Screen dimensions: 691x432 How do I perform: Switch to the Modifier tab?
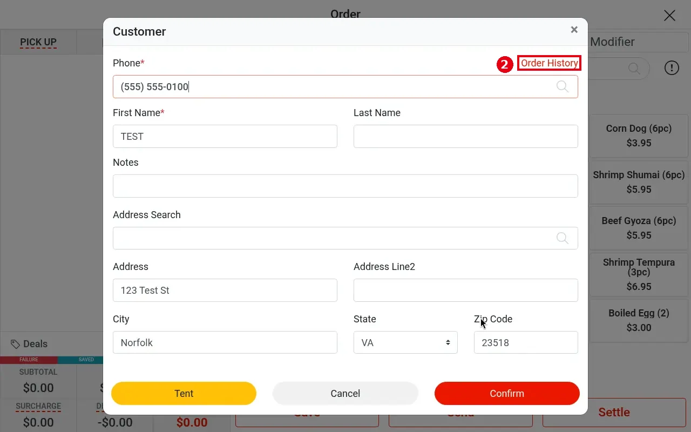click(x=612, y=42)
